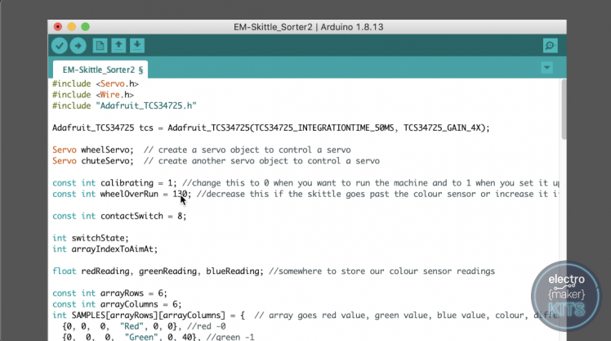Screen dimensions: 611x341
Task: Click the 'Servo wheelServo;' line
Action: [202, 150]
